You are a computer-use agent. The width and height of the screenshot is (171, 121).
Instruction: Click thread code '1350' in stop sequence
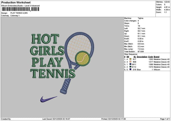point(151,59)
